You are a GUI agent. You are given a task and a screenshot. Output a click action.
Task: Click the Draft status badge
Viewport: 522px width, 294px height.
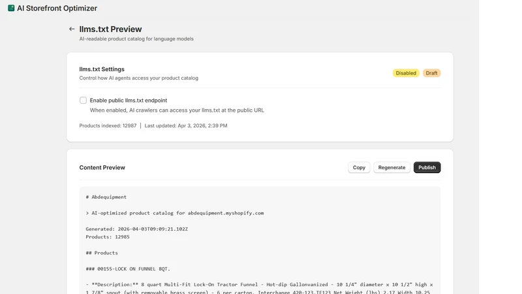(431, 73)
